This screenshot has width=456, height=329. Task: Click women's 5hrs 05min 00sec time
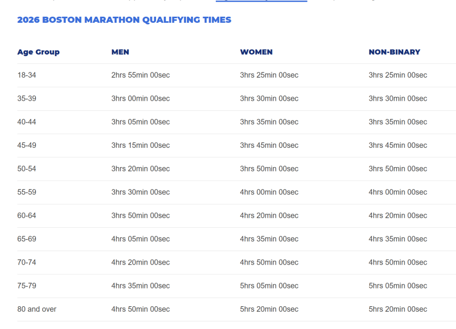[269, 285]
